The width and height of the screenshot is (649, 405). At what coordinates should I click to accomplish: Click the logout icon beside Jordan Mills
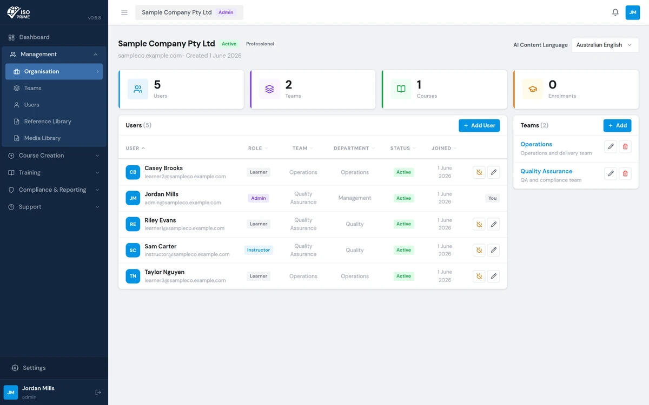pyautogui.click(x=98, y=393)
